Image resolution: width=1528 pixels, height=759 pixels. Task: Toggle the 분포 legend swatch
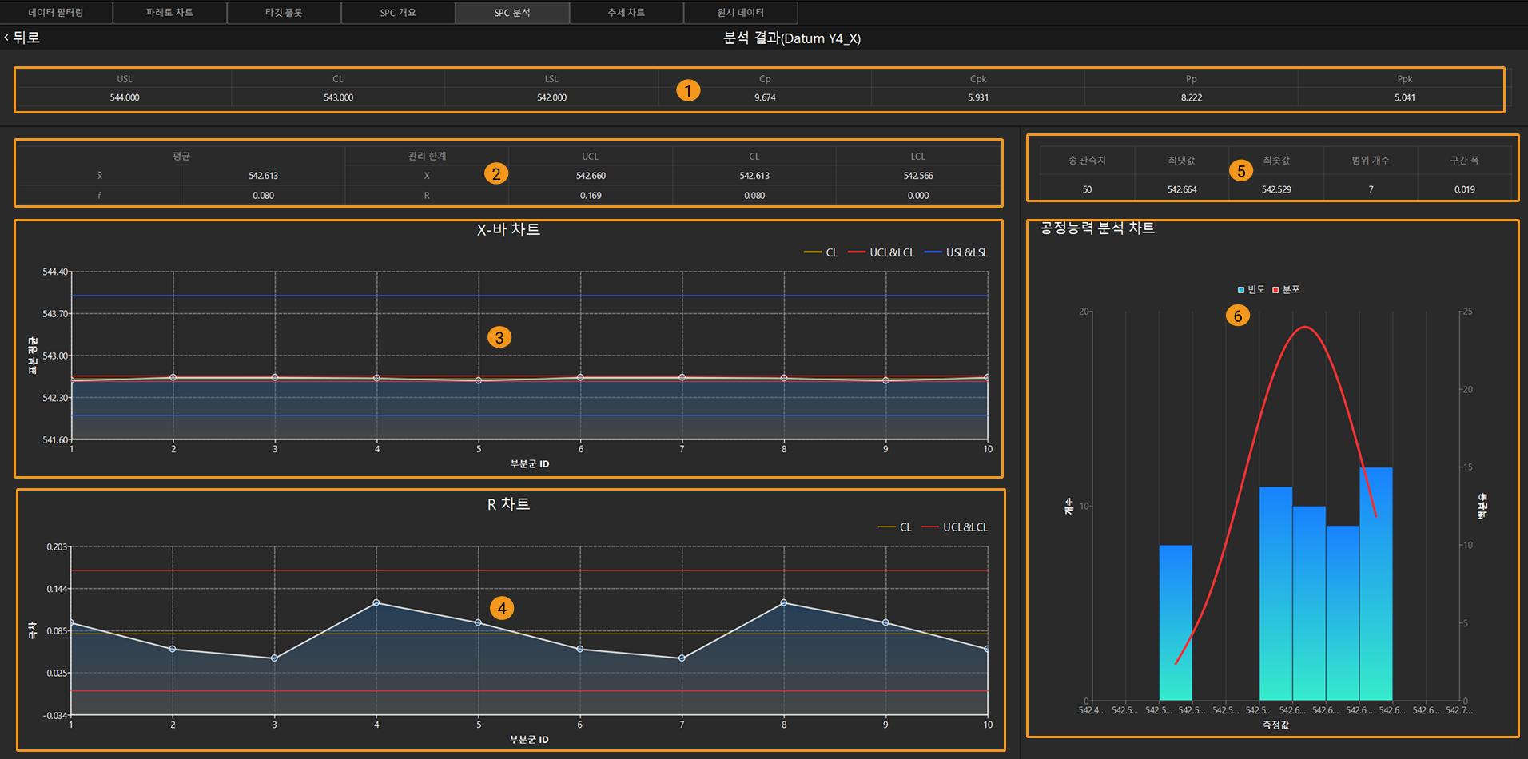point(1286,289)
